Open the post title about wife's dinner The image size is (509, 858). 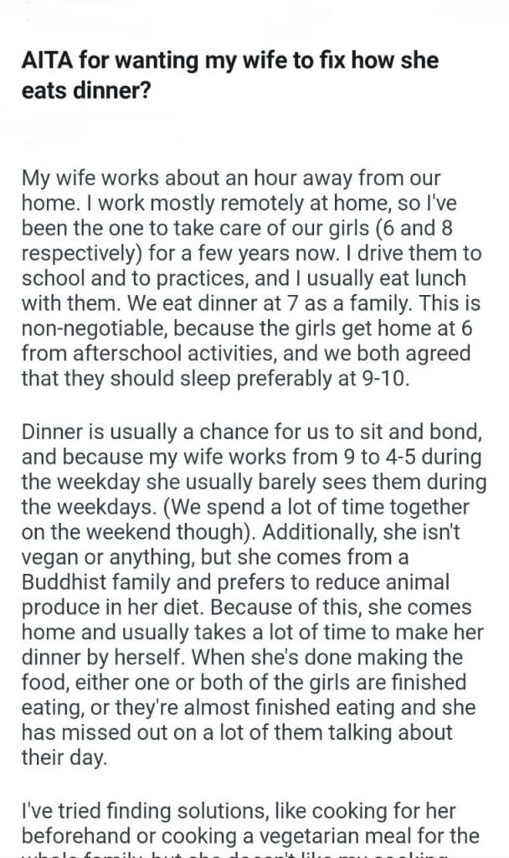tap(229, 75)
